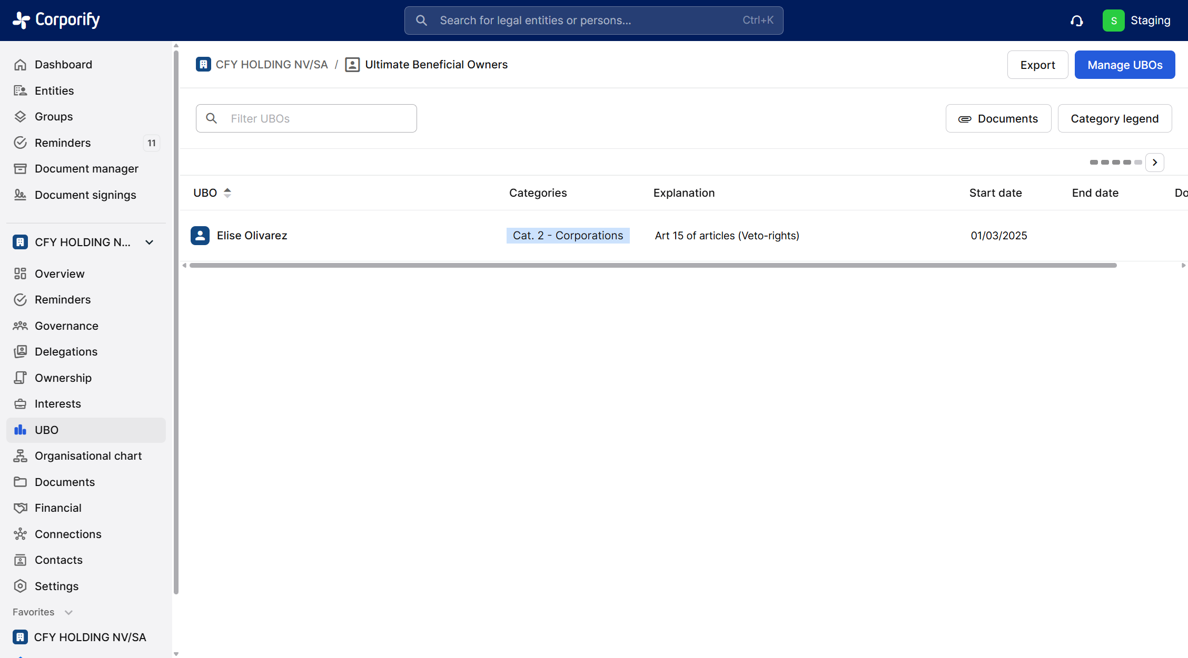Screen dimensions: 1188x658
Task: Open the Category legend
Action: (x=1114, y=119)
